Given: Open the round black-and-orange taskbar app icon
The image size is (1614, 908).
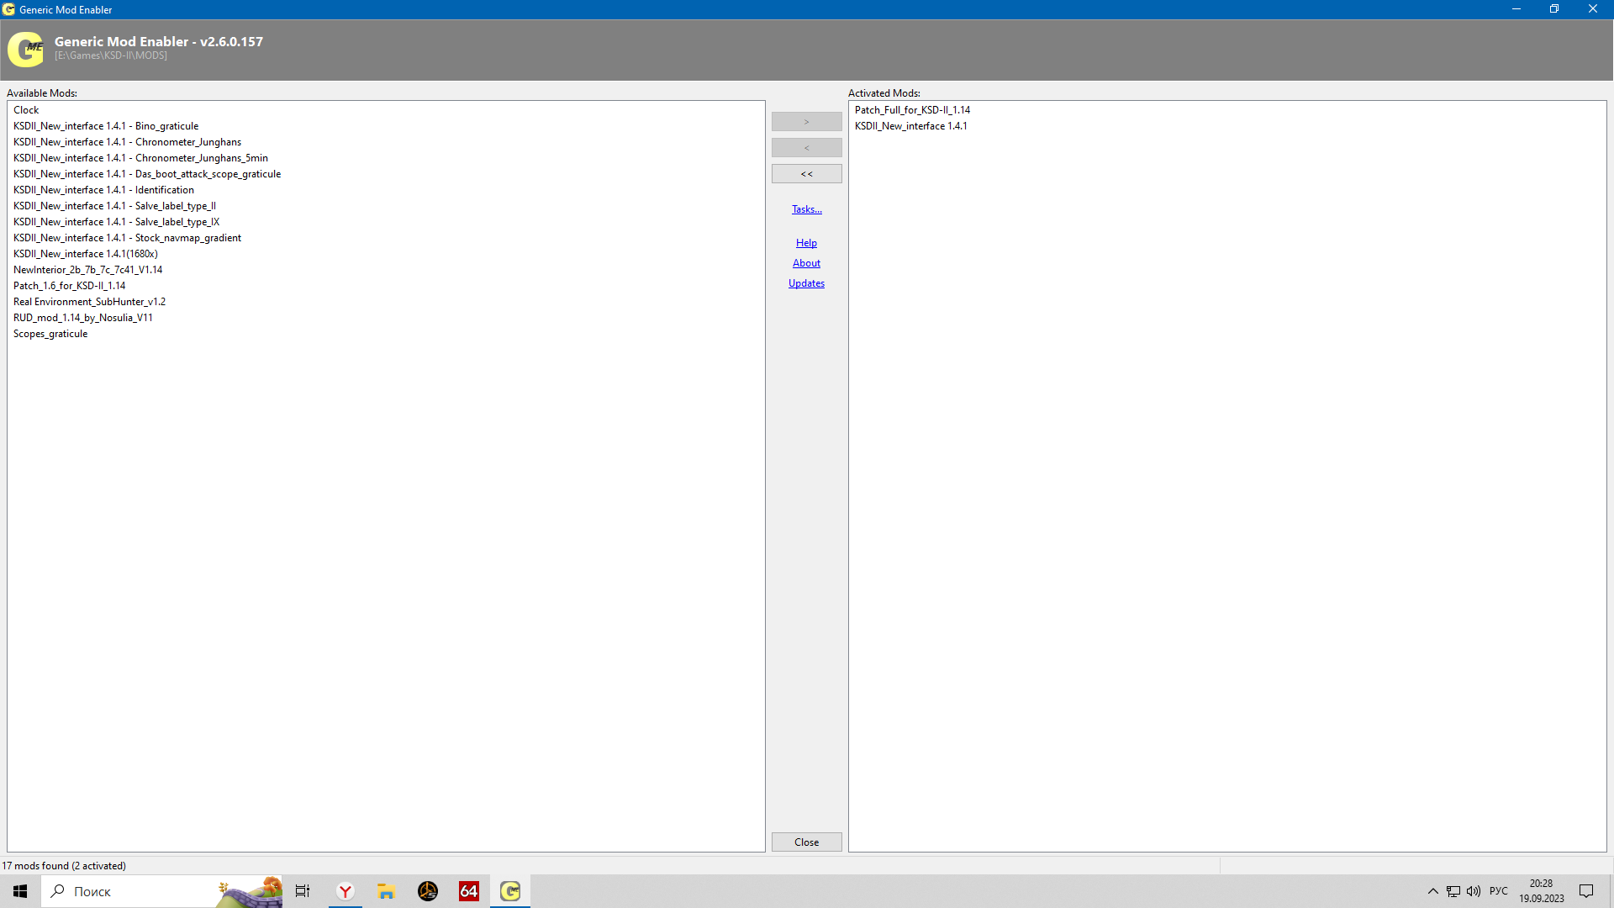Looking at the screenshot, I should tap(428, 891).
